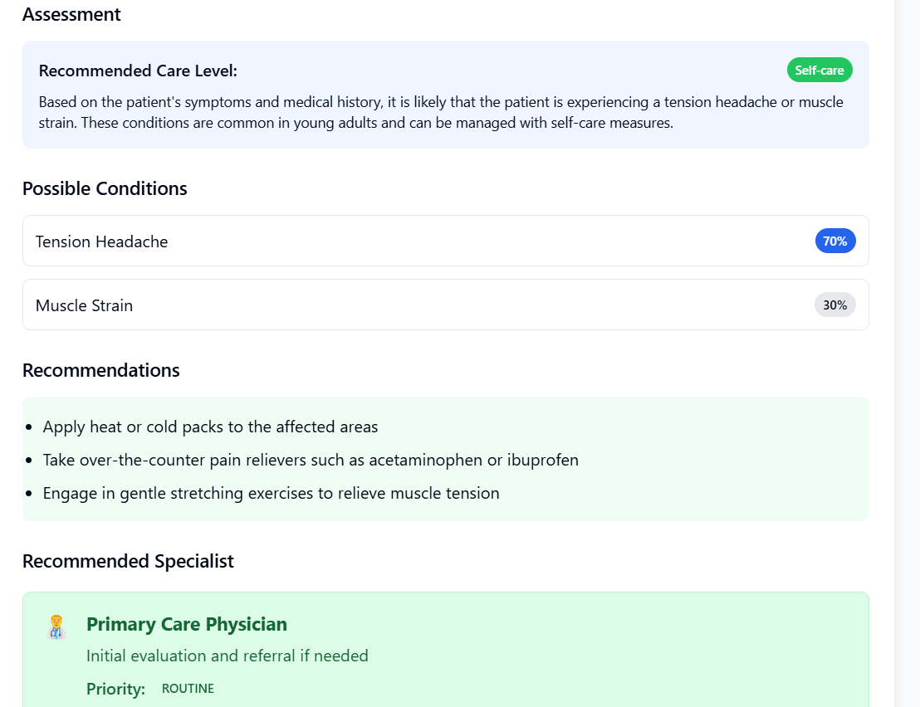This screenshot has height=707, width=920.
Task: Click Initial evaluation and referral text
Action: [x=227, y=656]
